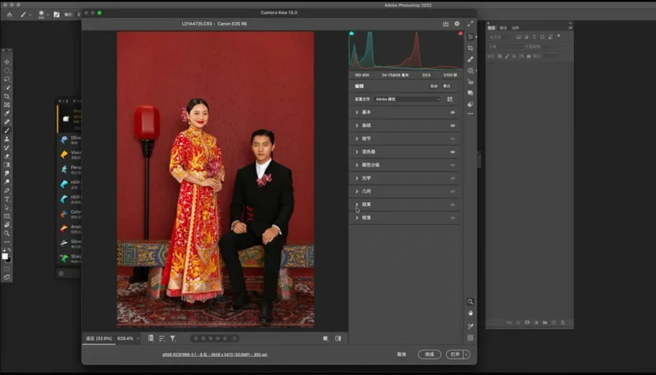Select the Crop tool in Camera Raw
This screenshot has height=375, width=656.
pos(471,48)
